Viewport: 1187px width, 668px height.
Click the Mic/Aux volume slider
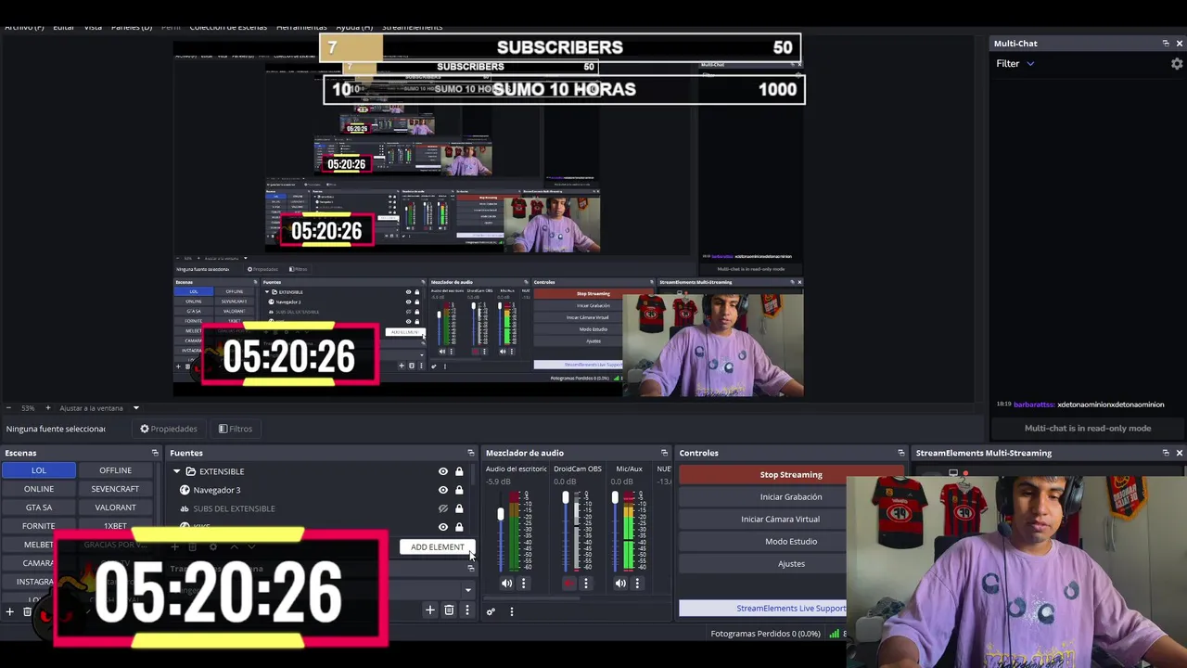(x=615, y=533)
